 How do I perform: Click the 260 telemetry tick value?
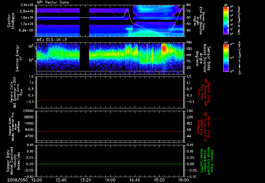pyautogui.click(x=189, y=111)
